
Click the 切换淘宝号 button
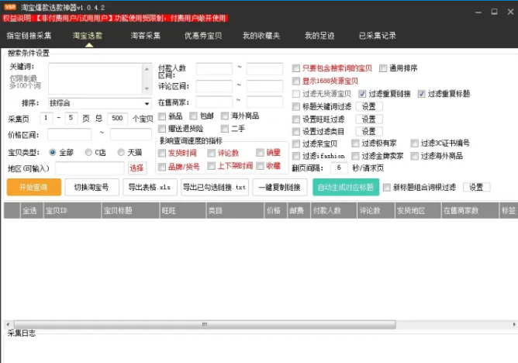[92, 187]
